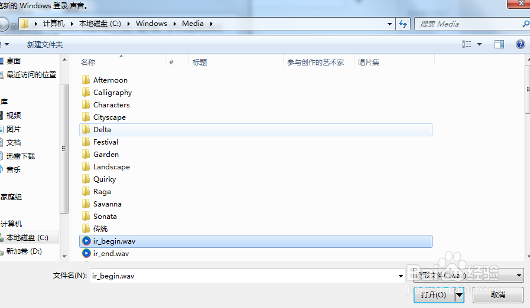Sort by the # column header
The height and width of the screenshot is (308, 530).
tap(171, 62)
